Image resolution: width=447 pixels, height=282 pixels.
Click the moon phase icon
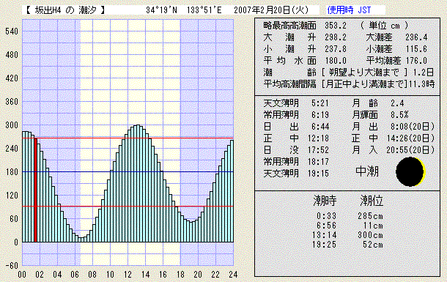(410, 171)
